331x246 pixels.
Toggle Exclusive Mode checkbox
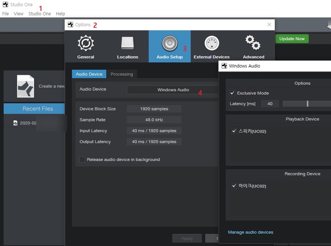(x=232, y=93)
